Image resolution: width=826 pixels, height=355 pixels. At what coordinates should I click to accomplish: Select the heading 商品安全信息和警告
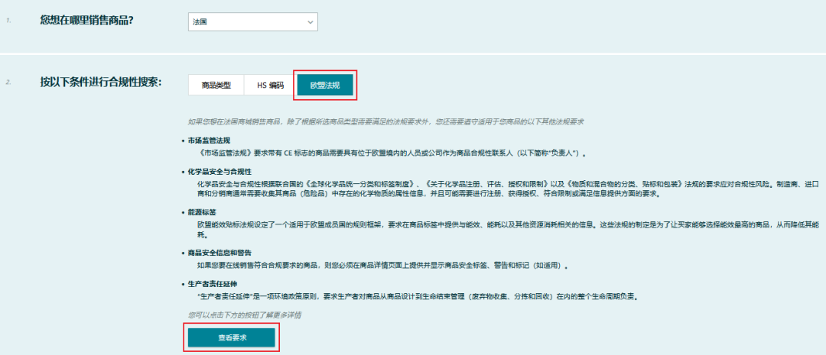(x=220, y=253)
